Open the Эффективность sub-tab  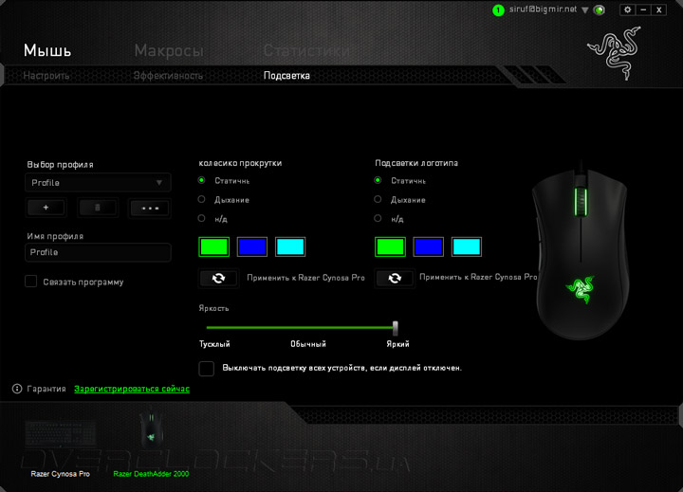(168, 76)
